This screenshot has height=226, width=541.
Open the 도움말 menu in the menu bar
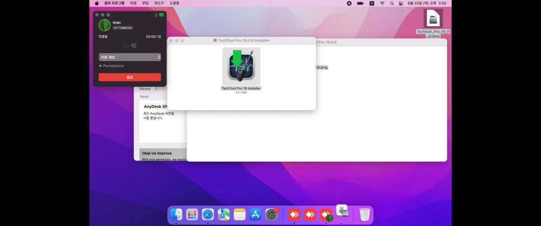click(x=175, y=3)
